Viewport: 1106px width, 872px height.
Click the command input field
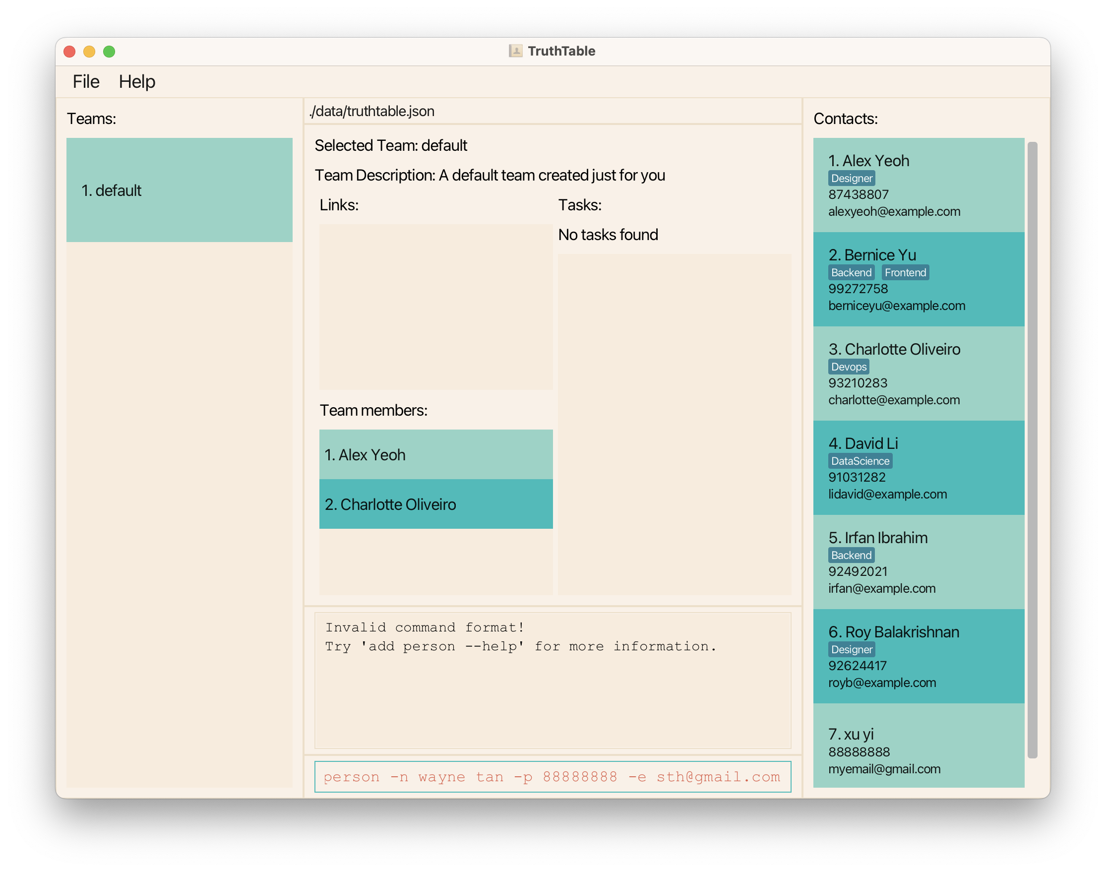(x=552, y=777)
